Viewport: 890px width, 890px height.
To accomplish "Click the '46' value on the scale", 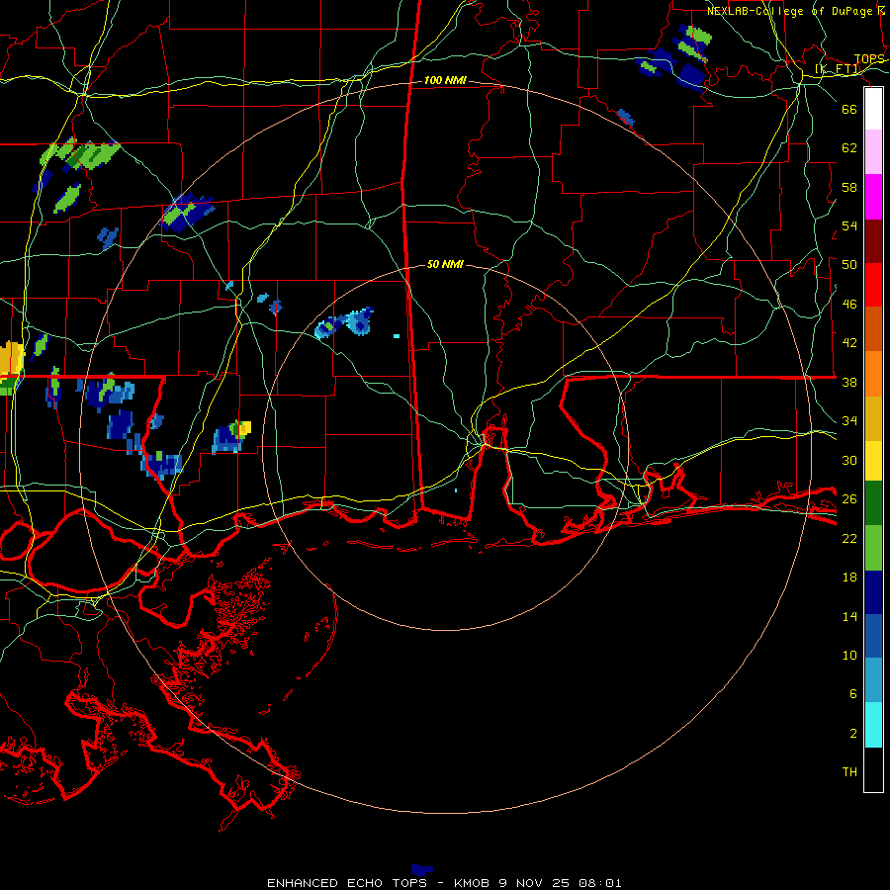I will [x=849, y=305].
